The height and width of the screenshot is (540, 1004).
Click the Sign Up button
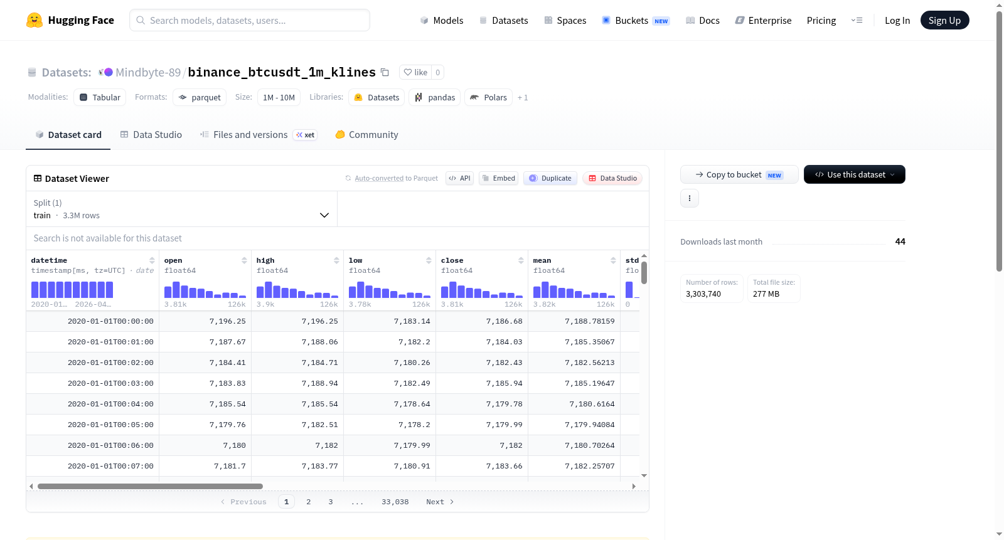point(944,20)
